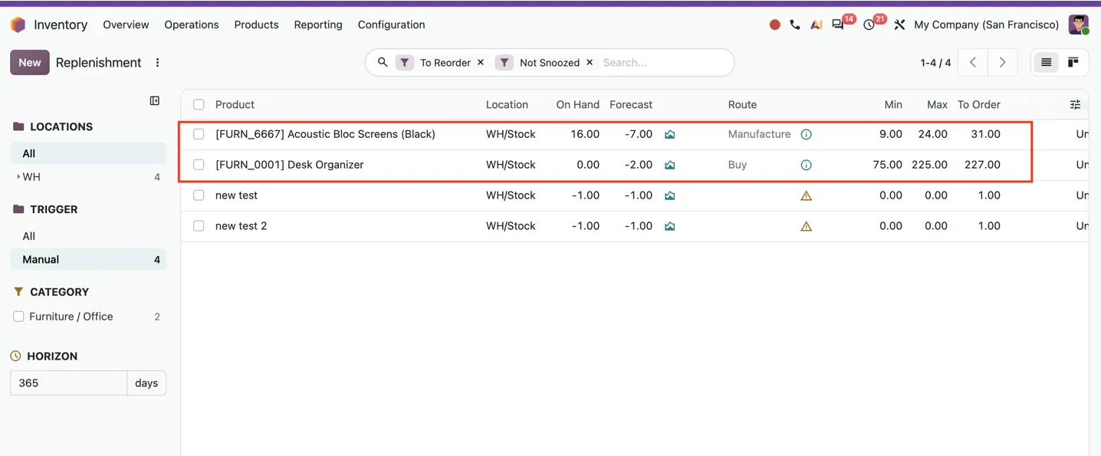Go to previous page of records
Viewport: 1101px width, 456px height.
coord(973,63)
